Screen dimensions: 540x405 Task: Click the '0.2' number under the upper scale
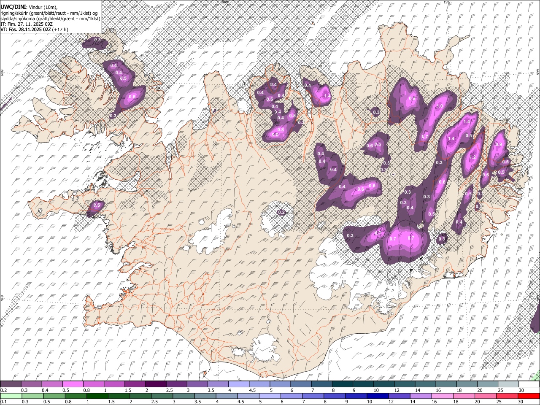pyautogui.click(x=4, y=390)
